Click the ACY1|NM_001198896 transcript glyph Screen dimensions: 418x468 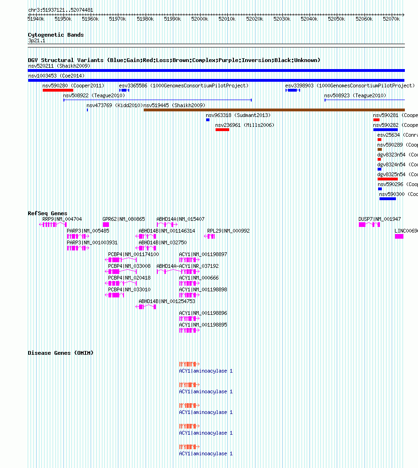tap(189, 319)
